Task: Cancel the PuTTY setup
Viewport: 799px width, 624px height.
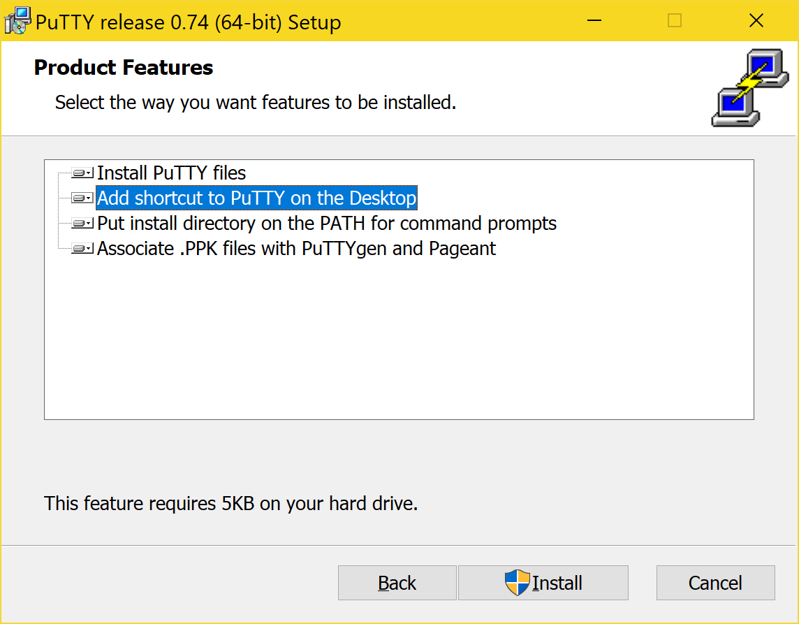Action: coord(715,583)
